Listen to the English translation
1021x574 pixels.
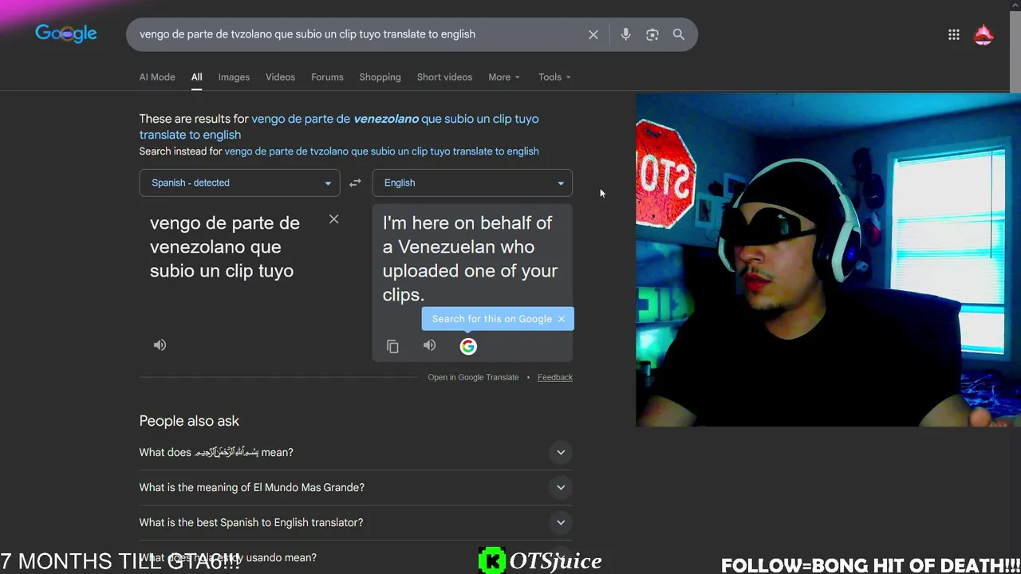(x=430, y=345)
